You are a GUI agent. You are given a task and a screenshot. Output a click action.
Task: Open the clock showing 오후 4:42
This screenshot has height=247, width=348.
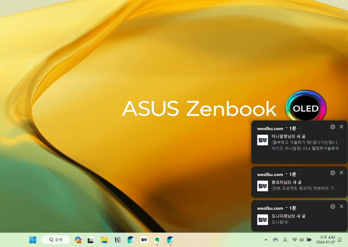pos(326,240)
